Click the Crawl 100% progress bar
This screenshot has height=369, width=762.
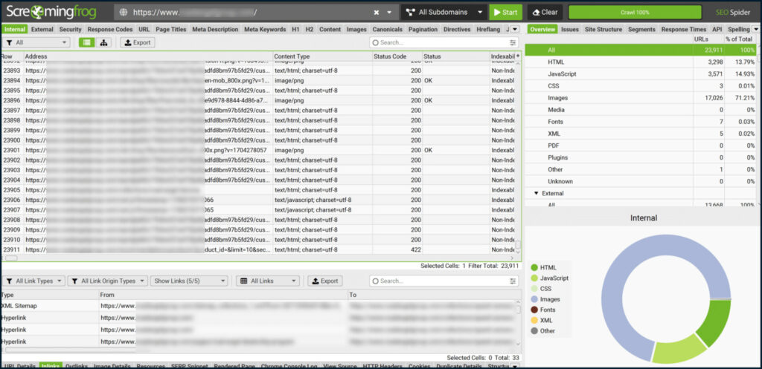coord(634,13)
